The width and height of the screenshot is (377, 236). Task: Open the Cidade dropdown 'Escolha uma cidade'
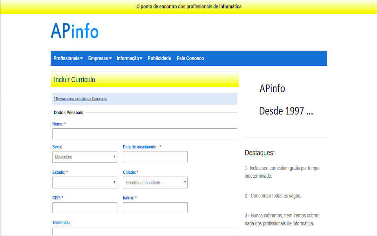tap(155, 183)
